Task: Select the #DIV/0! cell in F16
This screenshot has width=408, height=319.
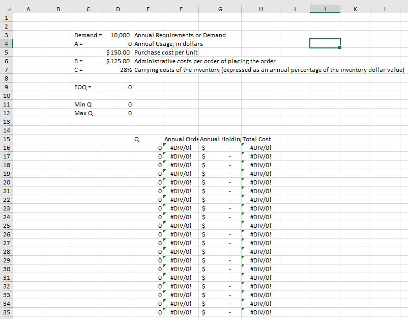Action: pyautogui.click(x=181, y=148)
